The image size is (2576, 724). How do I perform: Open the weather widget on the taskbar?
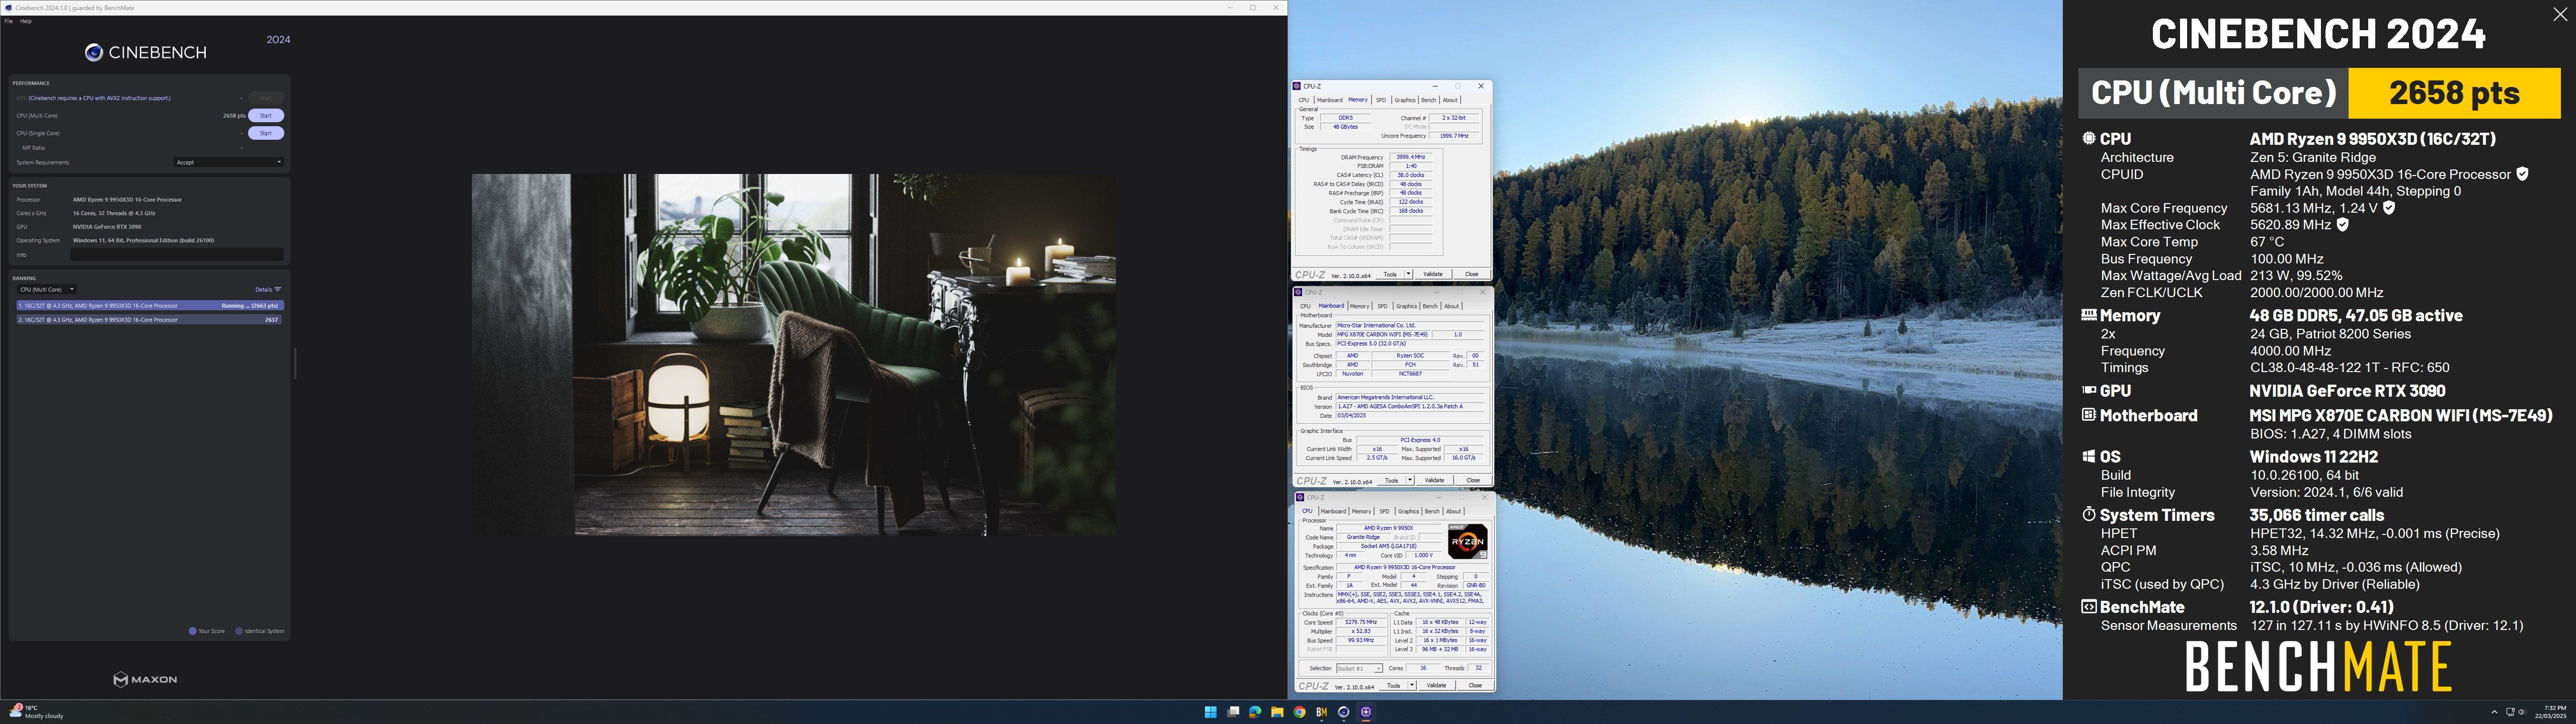36,712
